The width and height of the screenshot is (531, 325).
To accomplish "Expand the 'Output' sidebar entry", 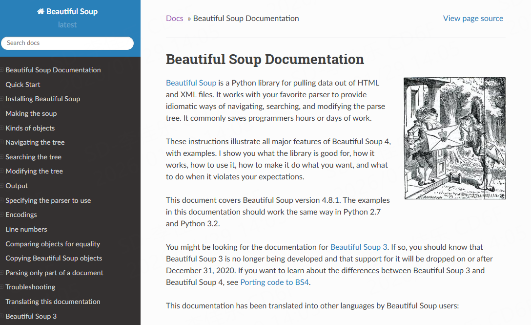I will pos(2,186).
